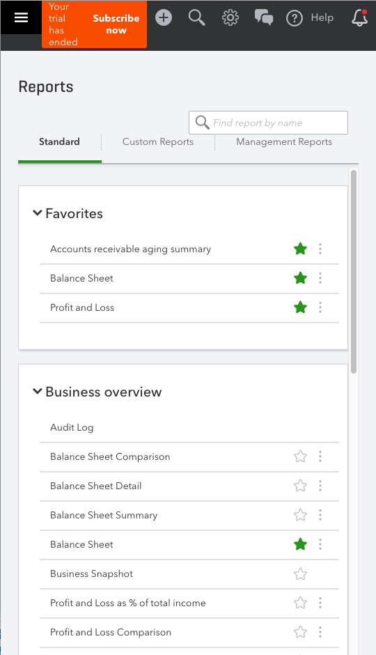Open the Balance Sheet Summary report
Viewport: 376px width, 655px height.
pyautogui.click(x=104, y=515)
